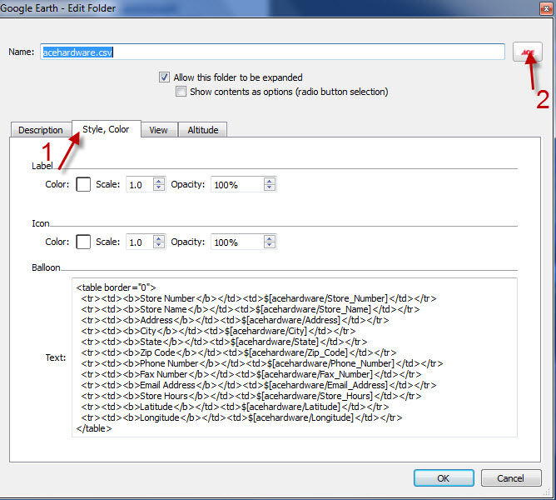
Task: Click the Address row in Balloon text
Action: click(235, 320)
